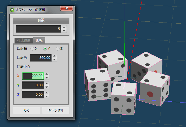
Task: Decrease the 個数 count with down arrow
Action: tap(64, 31)
